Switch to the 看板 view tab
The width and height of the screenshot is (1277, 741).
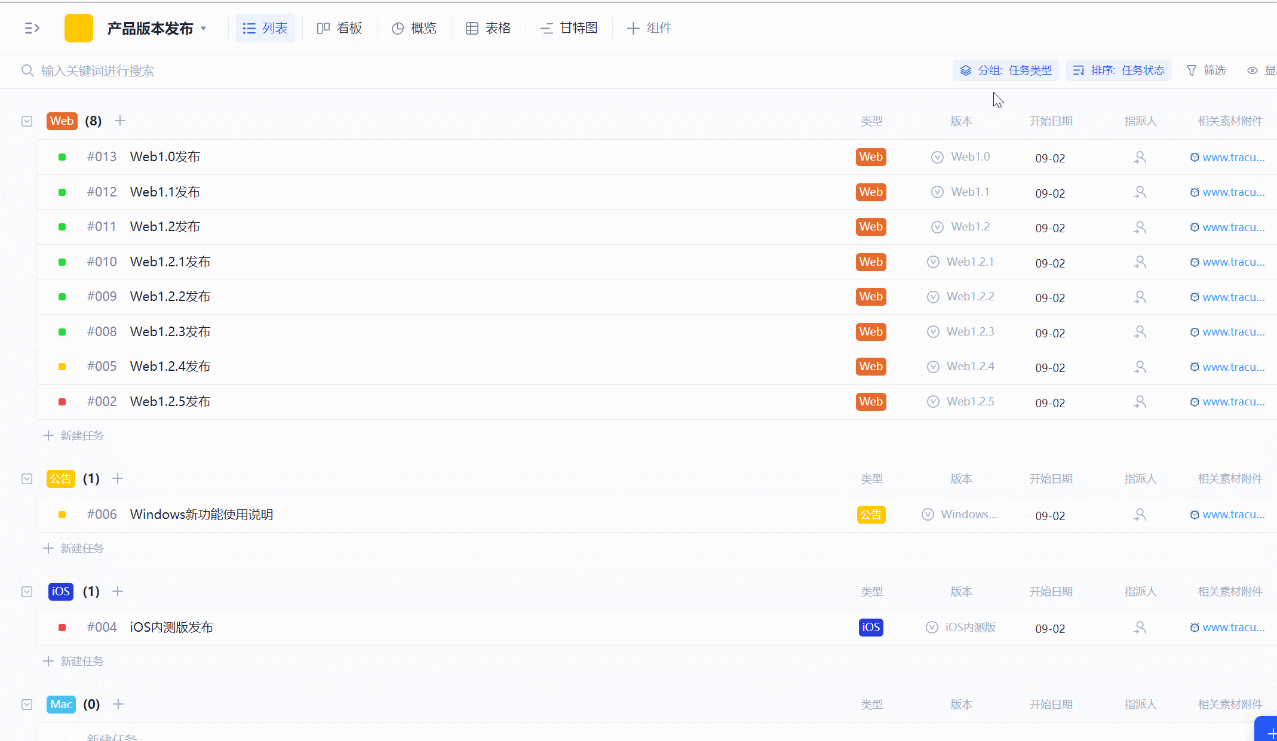pos(339,28)
